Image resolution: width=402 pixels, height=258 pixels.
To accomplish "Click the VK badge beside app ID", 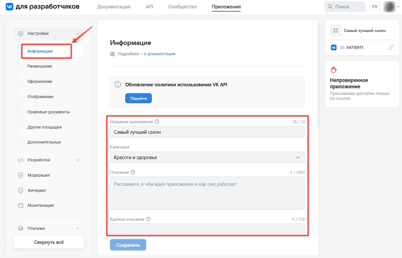I will pyautogui.click(x=334, y=47).
